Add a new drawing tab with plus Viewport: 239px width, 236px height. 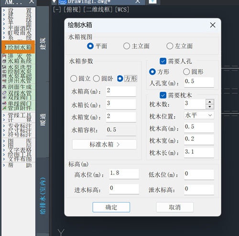(152, 1)
